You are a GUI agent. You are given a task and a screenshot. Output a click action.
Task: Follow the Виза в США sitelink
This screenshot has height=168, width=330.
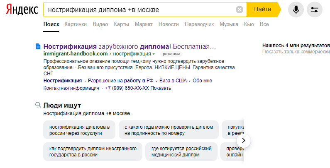(x=173, y=81)
